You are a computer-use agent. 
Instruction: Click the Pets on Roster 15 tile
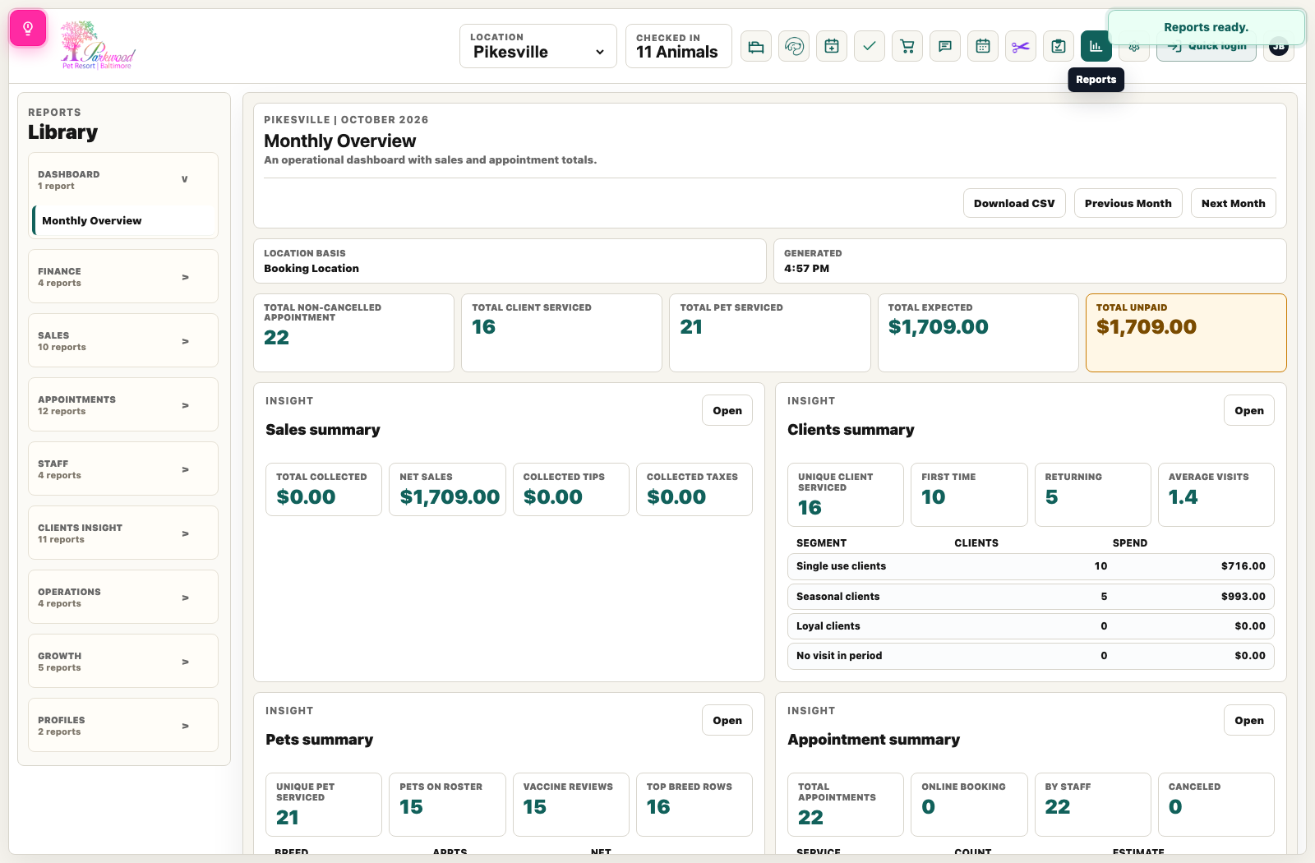coord(447,805)
